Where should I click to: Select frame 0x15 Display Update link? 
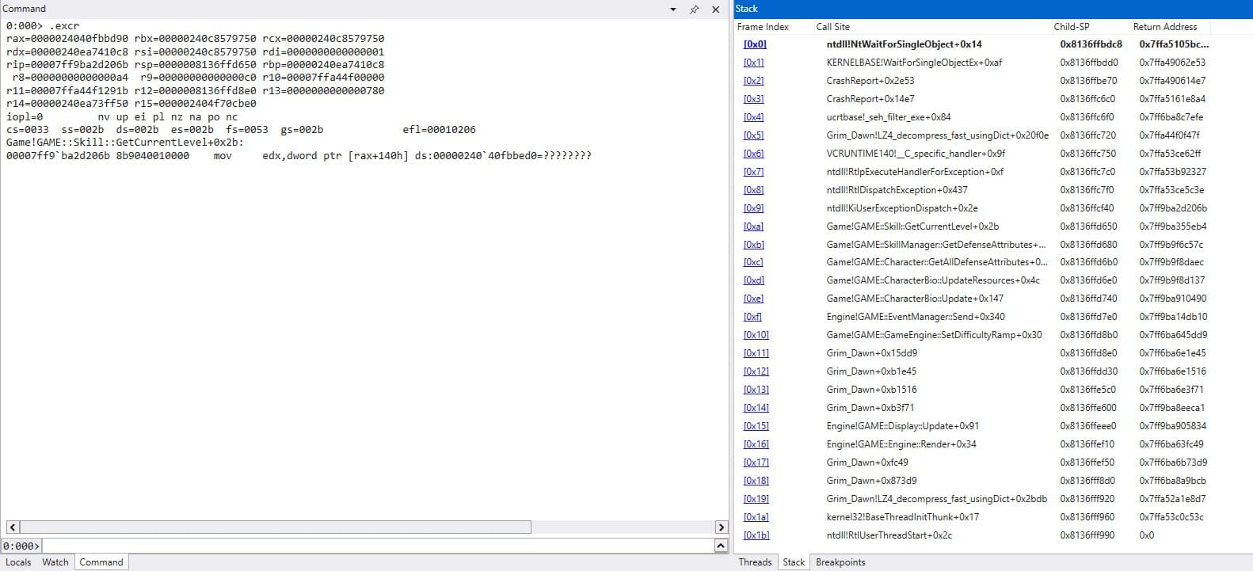(756, 426)
